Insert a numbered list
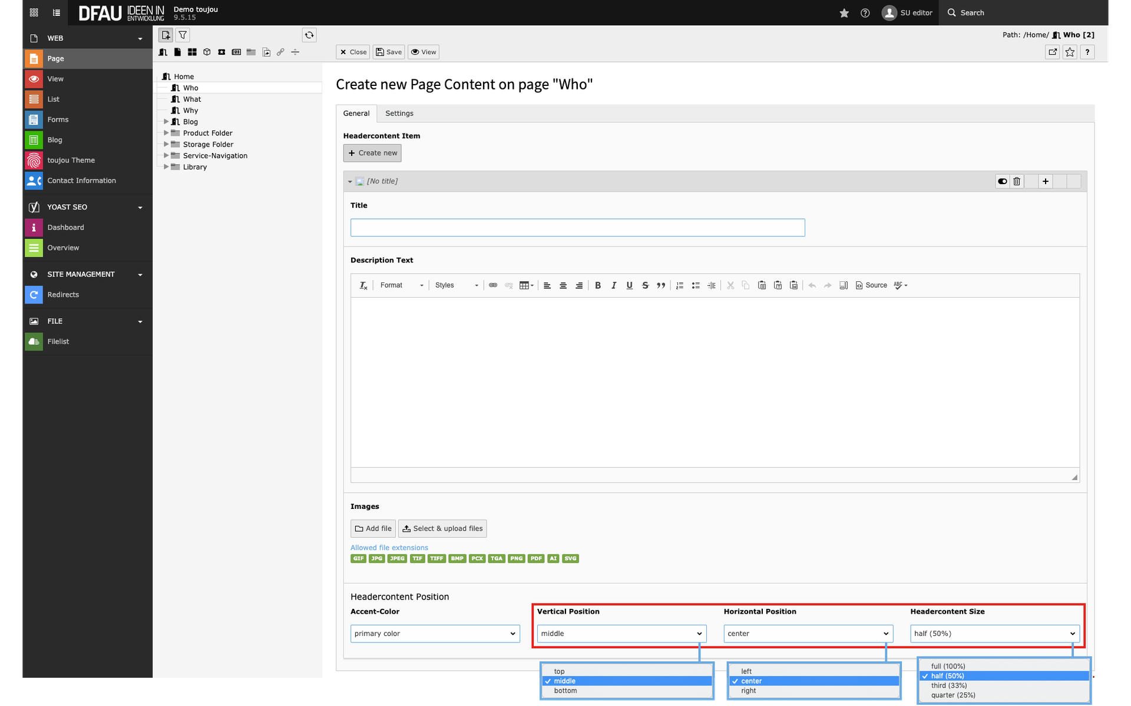Image resolution: width=1131 pixels, height=706 pixels. click(x=679, y=285)
